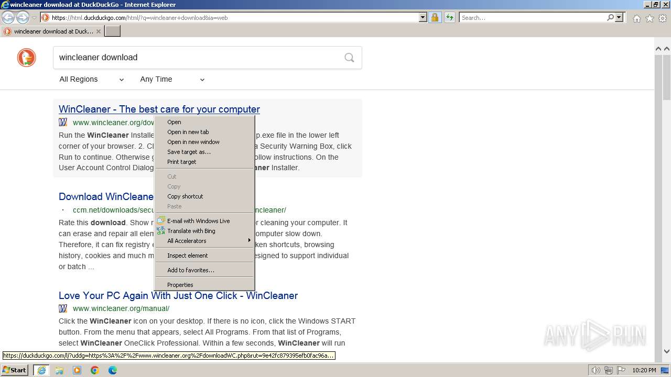Click the W favicon of wincleaner.org/manual result
671x377 pixels.
pyautogui.click(x=63, y=308)
